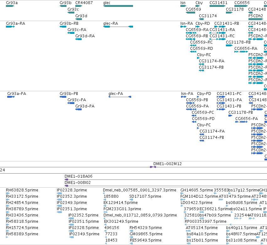Select the EK129414.5prime EST
Image resolution: width=267 pixels, height=245 pixels.
105,206
